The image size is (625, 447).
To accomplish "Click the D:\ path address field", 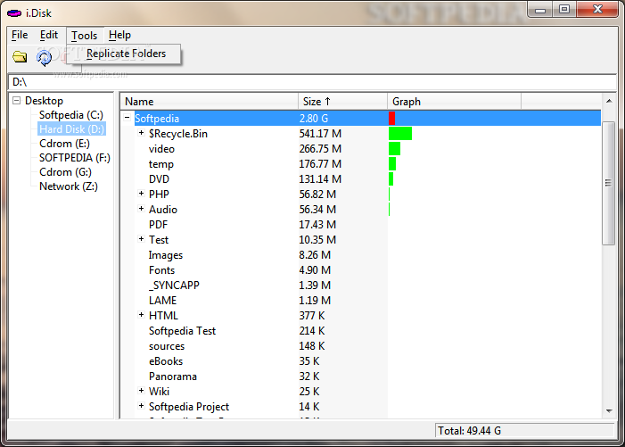I will pos(312,82).
